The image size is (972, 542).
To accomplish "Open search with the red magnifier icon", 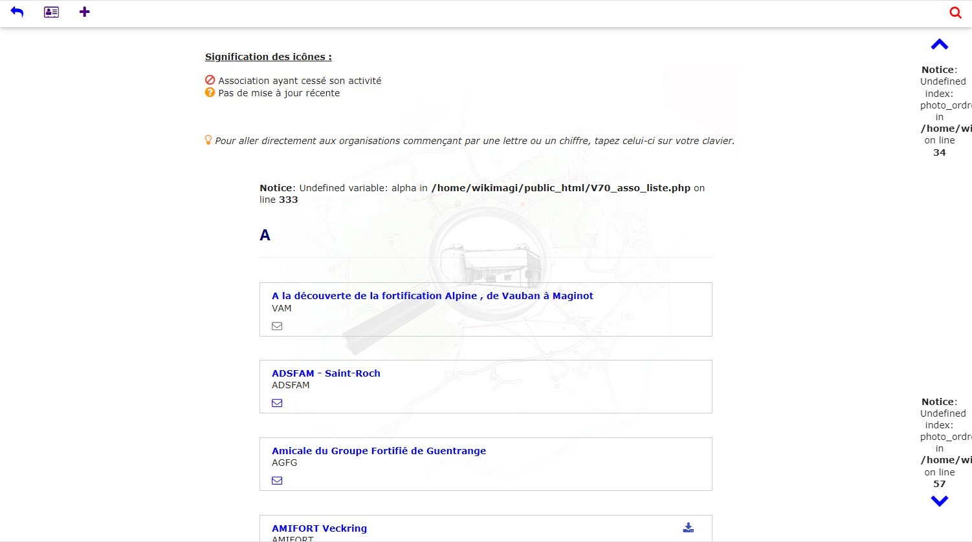I will [x=955, y=12].
